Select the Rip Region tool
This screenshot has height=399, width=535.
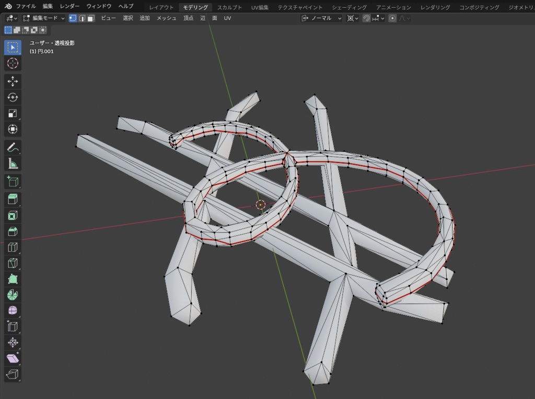13,374
